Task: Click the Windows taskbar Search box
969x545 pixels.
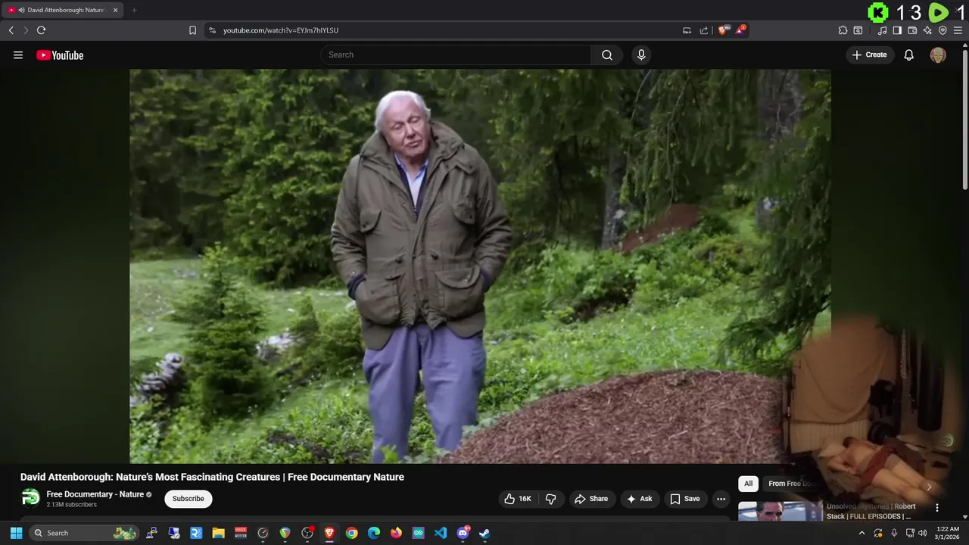Action: 85,533
